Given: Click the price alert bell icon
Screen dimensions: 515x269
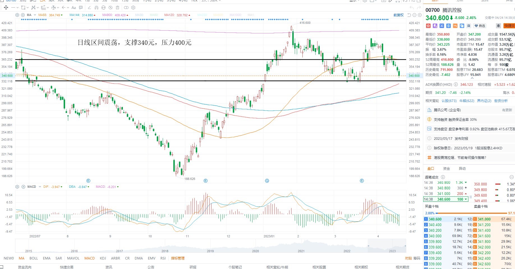Looking at the screenshot, I should (498, 26).
